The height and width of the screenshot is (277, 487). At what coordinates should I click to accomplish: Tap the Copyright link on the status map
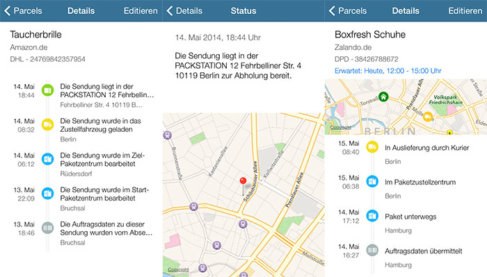pyautogui.click(x=178, y=269)
